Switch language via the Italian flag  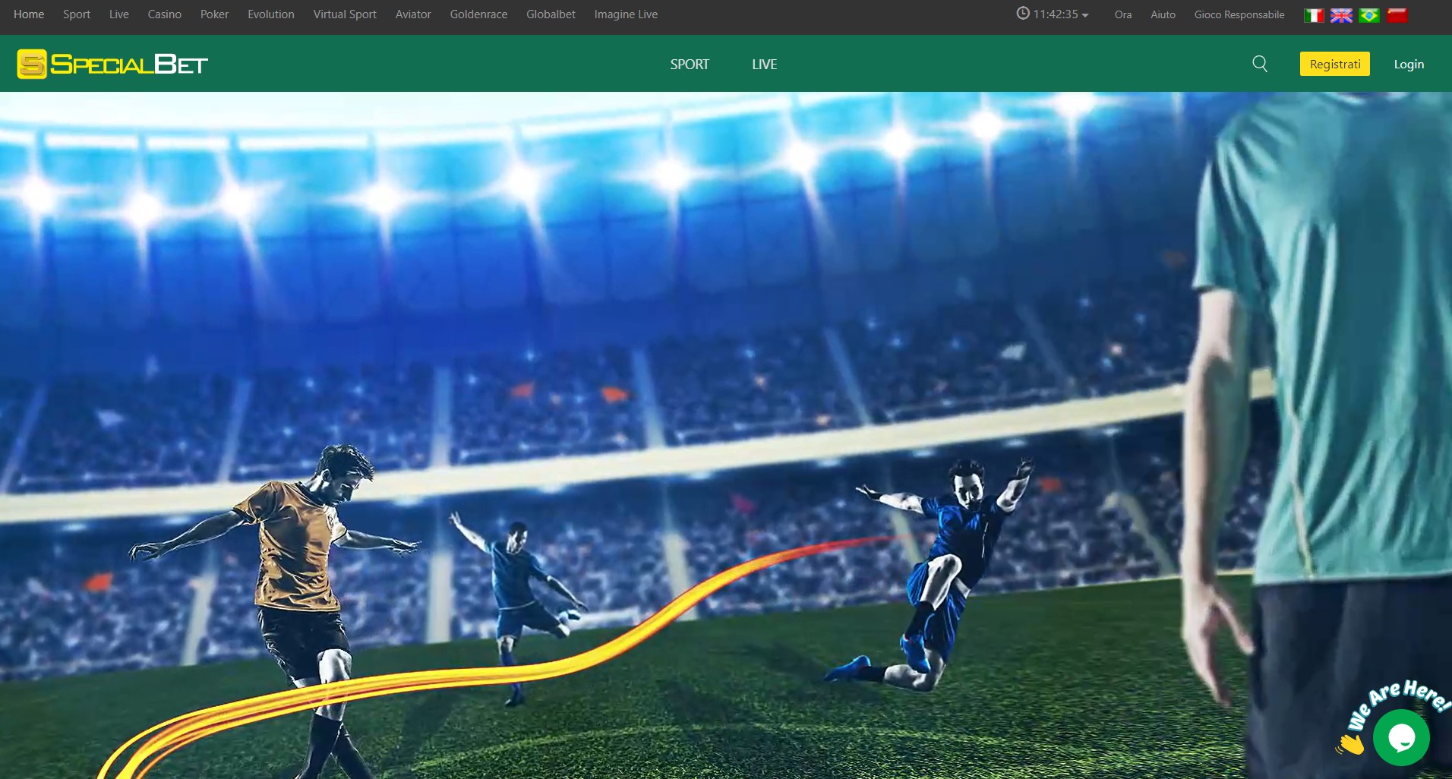coord(1314,15)
